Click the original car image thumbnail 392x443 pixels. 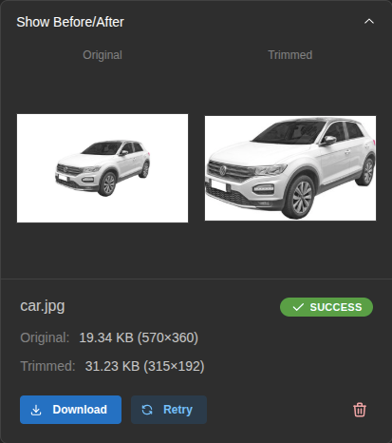[103, 168]
